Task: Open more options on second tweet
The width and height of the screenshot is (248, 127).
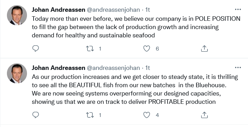Action: coord(238,68)
